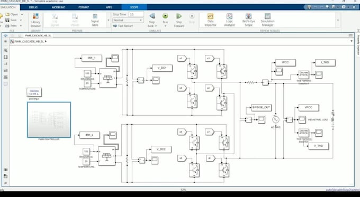Open the Simulation Manager

[x=267, y=20]
